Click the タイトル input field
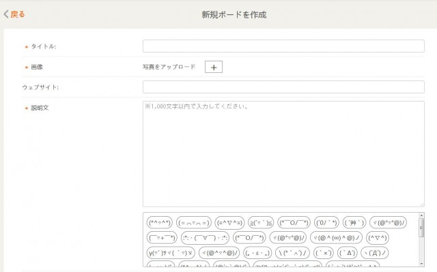The image size is (437, 272). [x=283, y=46]
